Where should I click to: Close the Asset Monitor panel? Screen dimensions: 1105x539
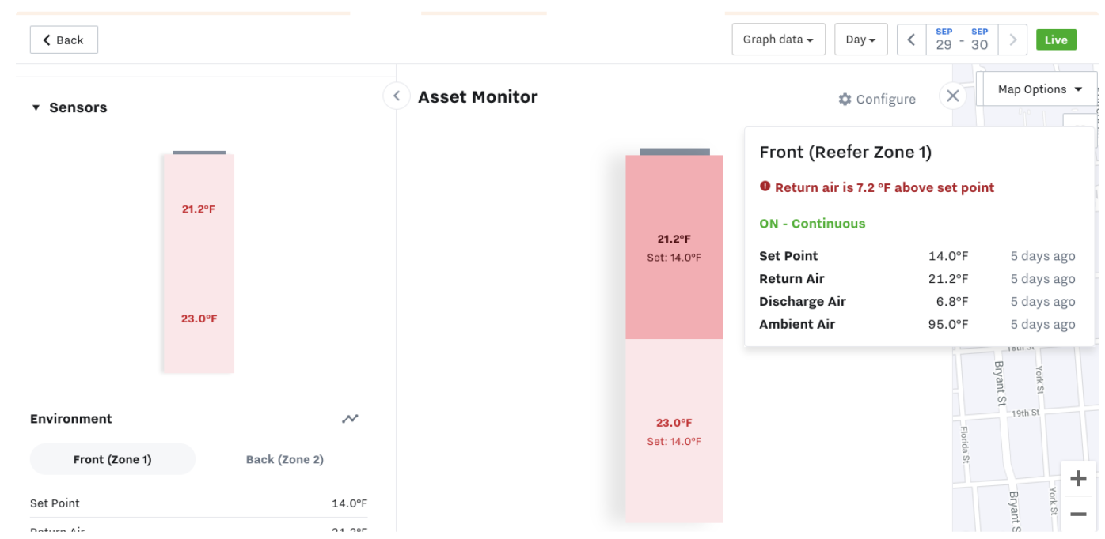(953, 96)
